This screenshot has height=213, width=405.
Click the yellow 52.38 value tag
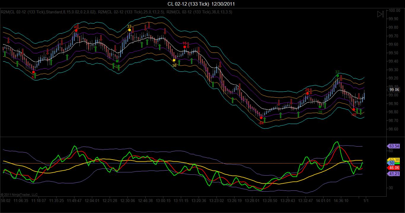pos(394,160)
